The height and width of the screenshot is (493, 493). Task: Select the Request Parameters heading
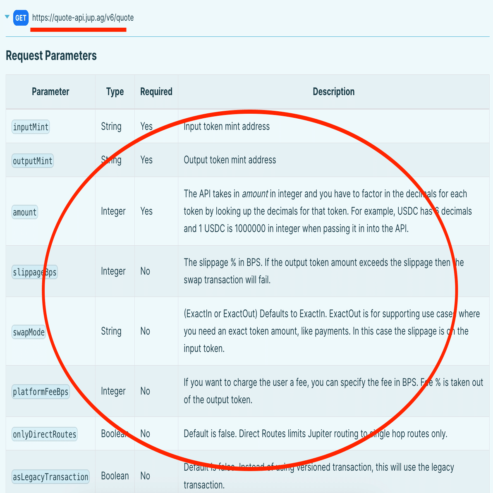(51, 56)
